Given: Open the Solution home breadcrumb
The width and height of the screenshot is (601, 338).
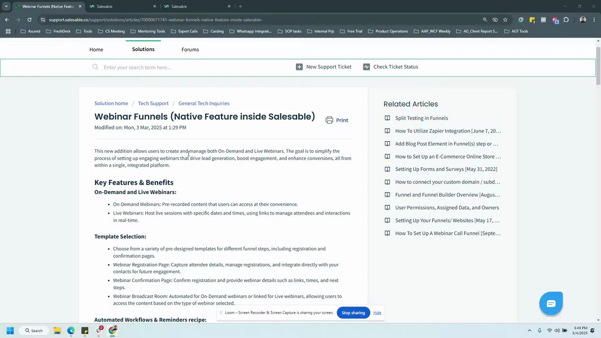Looking at the screenshot, I should [111, 103].
